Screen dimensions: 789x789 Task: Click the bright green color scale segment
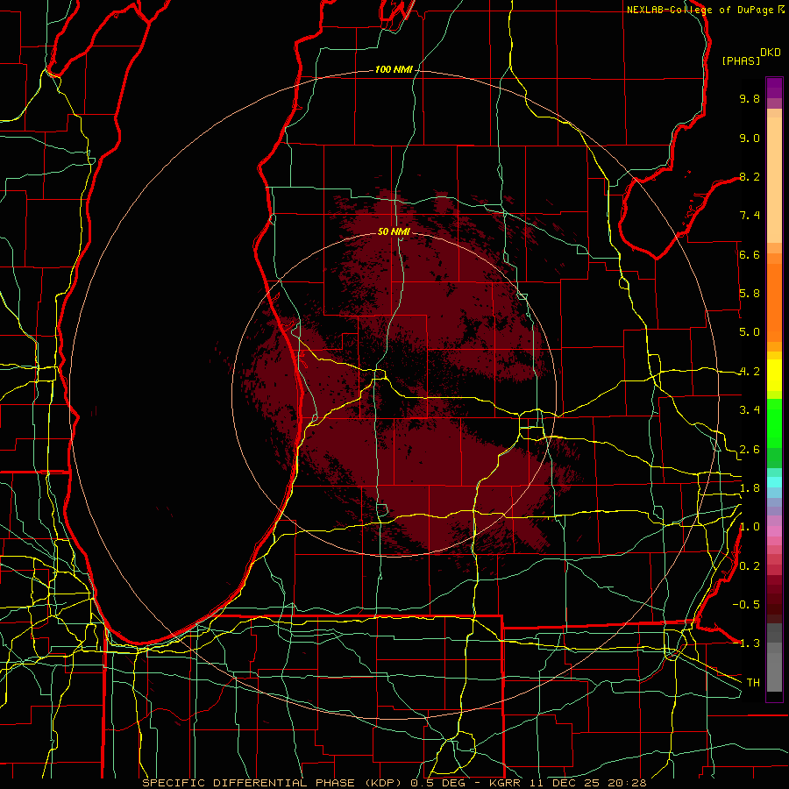(x=774, y=423)
